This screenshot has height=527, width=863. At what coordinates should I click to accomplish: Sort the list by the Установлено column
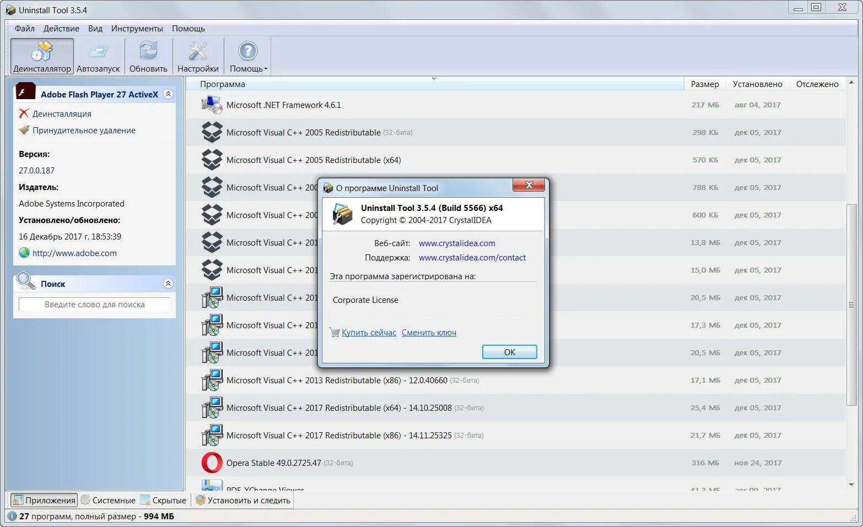pos(757,84)
